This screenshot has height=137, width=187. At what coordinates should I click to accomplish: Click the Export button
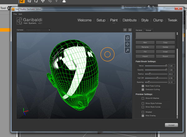point(165,56)
